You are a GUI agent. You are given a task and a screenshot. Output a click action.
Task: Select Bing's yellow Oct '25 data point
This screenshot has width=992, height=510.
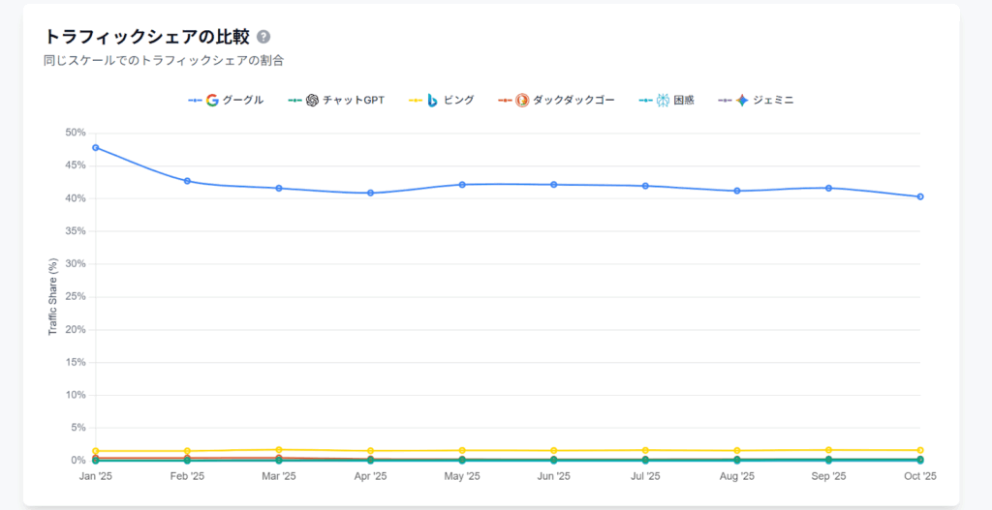pyautogui.click(x=920, y=450)
